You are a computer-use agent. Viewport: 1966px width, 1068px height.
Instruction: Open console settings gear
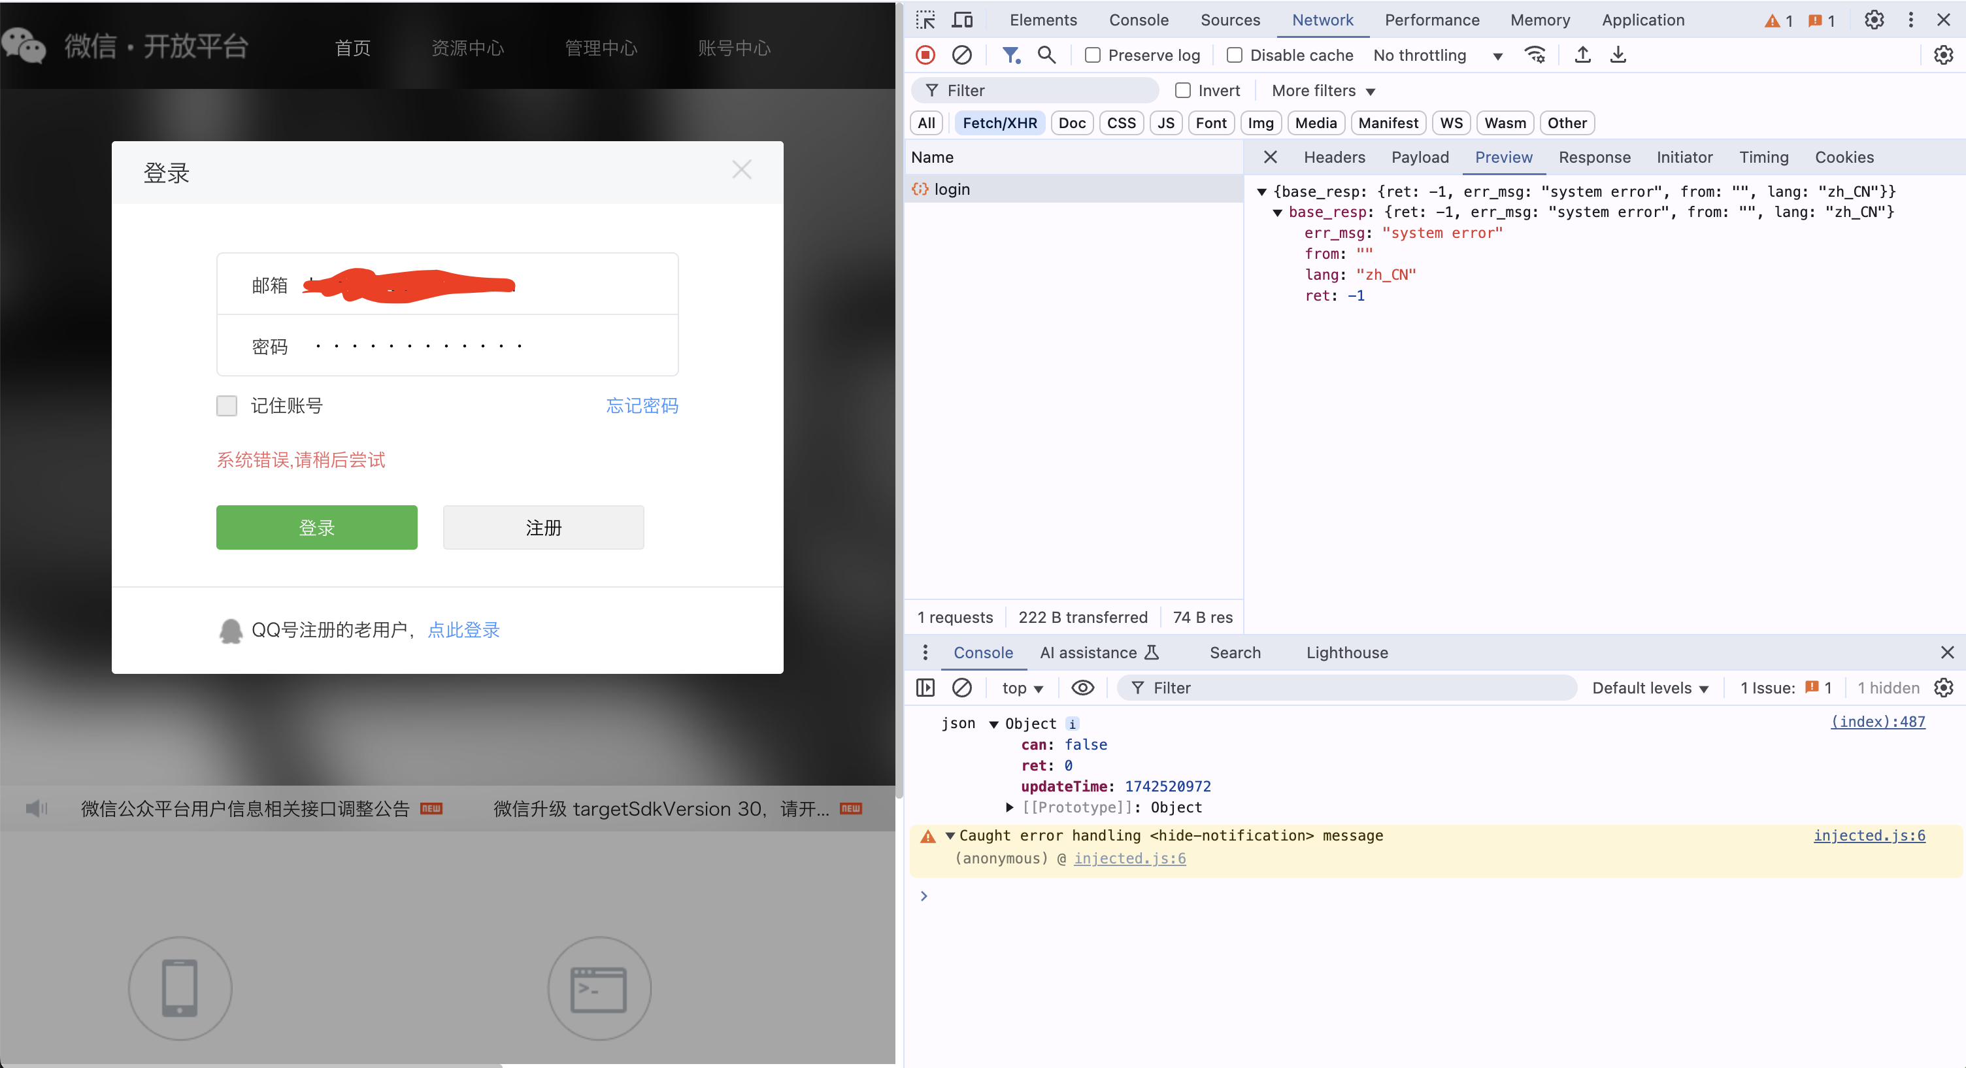click(1943, 688)
